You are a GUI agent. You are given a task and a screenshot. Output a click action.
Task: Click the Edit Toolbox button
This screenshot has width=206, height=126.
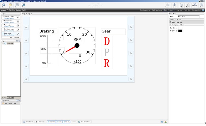15,37
